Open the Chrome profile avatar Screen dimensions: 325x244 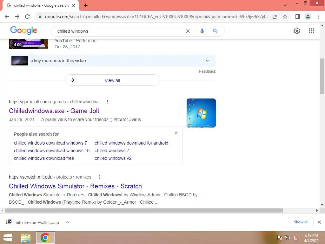[308, 17]
